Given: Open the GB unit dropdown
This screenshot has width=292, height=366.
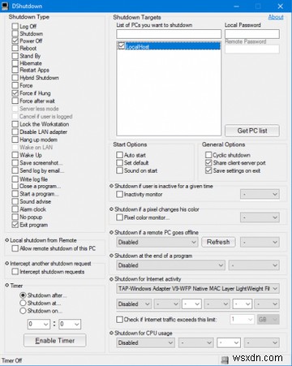Looking at the screenshot, I should click(x=268, y=320).
